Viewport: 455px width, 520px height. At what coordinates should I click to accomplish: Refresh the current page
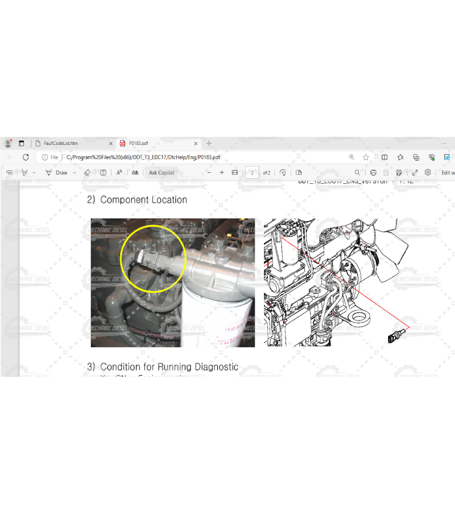(x=25, y=157)
